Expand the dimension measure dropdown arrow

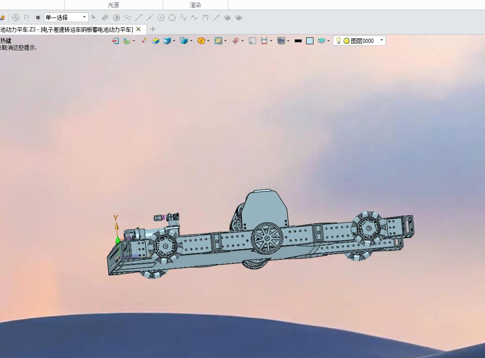271,41
